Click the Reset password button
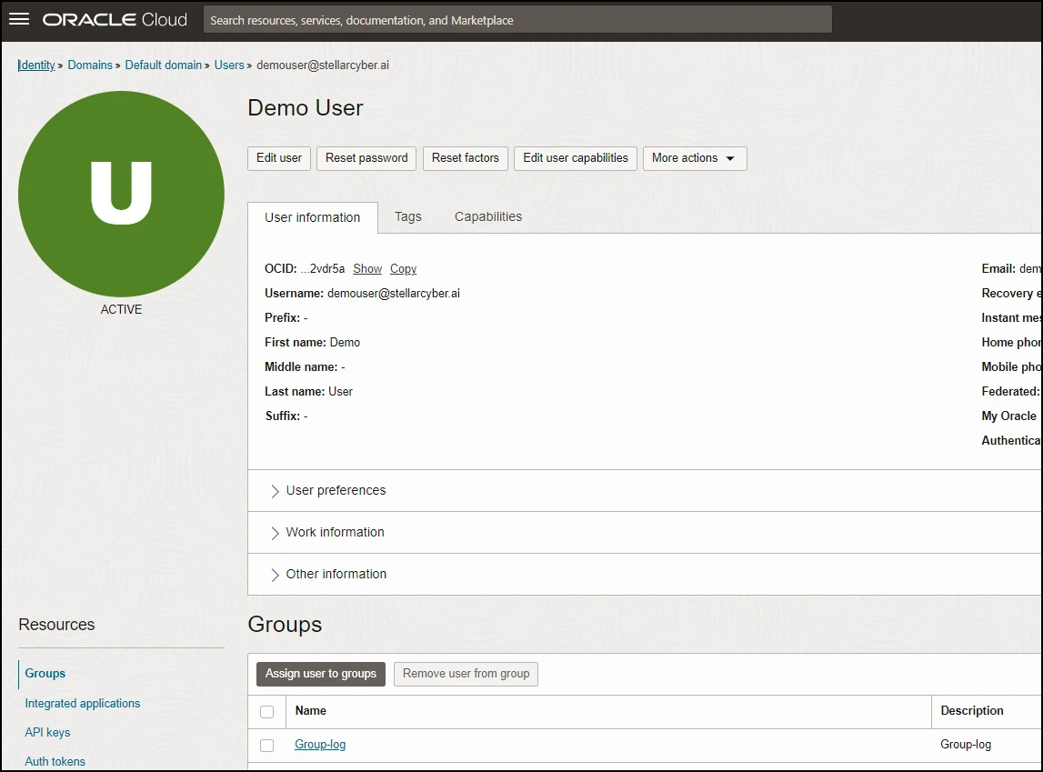The width and height of the screenshot is (1043, 772). tap(366, 158)
